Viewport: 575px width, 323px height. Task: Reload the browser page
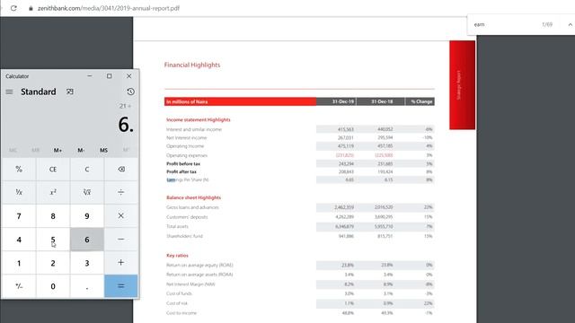pos(13,8)
